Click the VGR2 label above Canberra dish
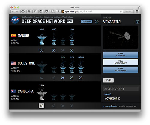The image size is (150, 125). point(42,85)
